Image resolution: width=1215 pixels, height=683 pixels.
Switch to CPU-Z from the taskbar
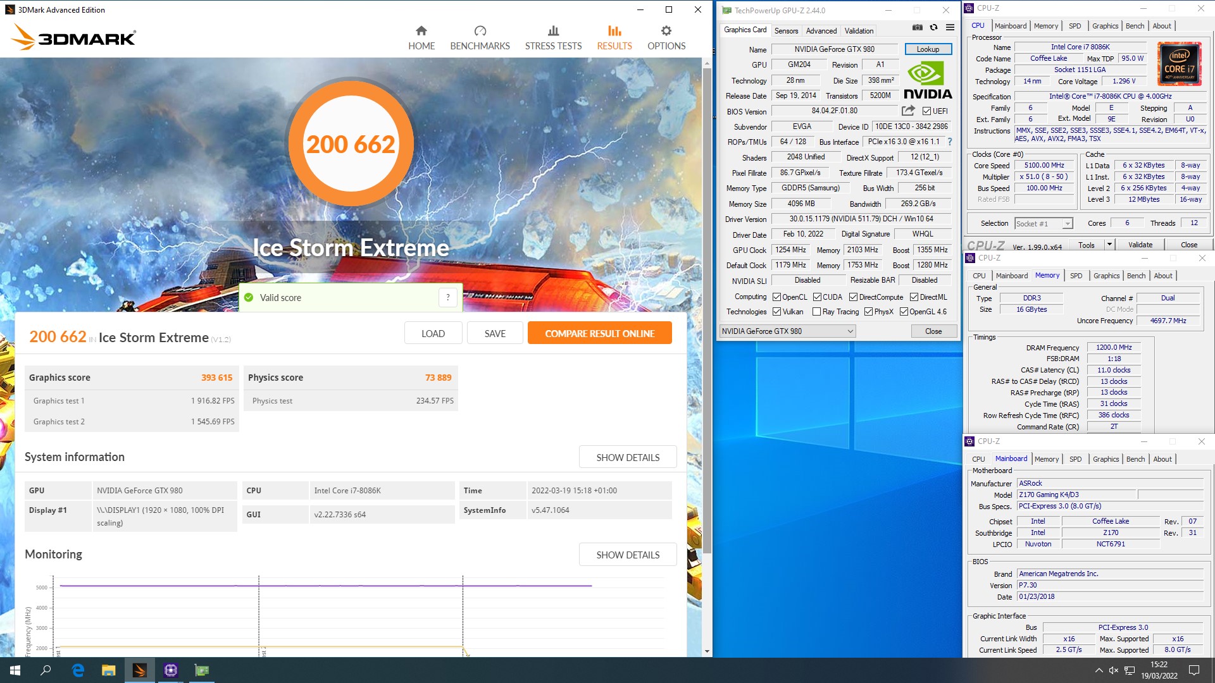coord(170,670)
